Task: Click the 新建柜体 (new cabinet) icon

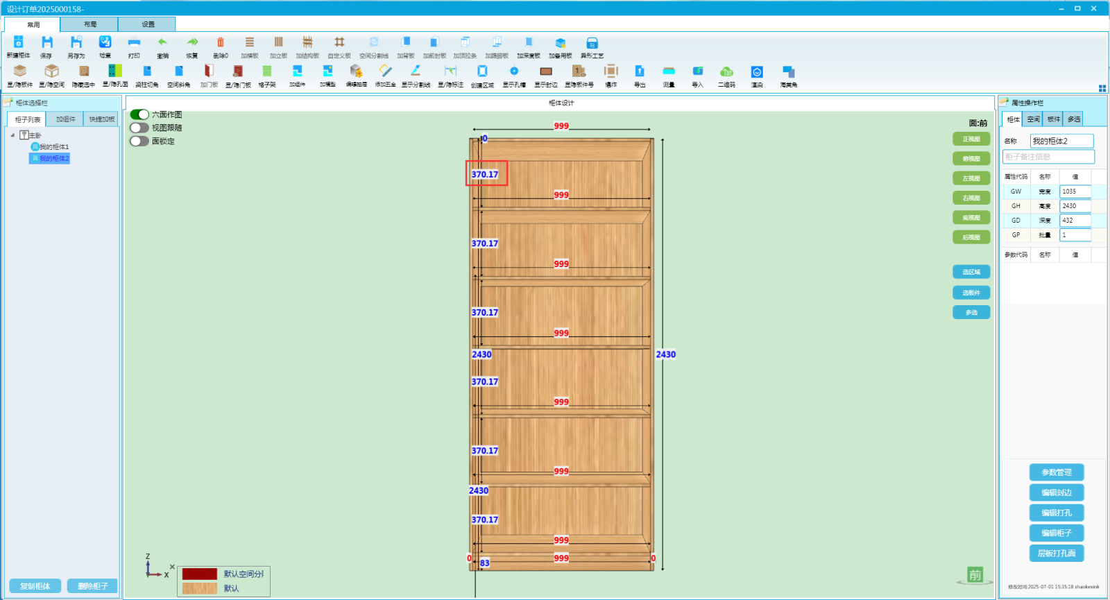Action: 19,42
